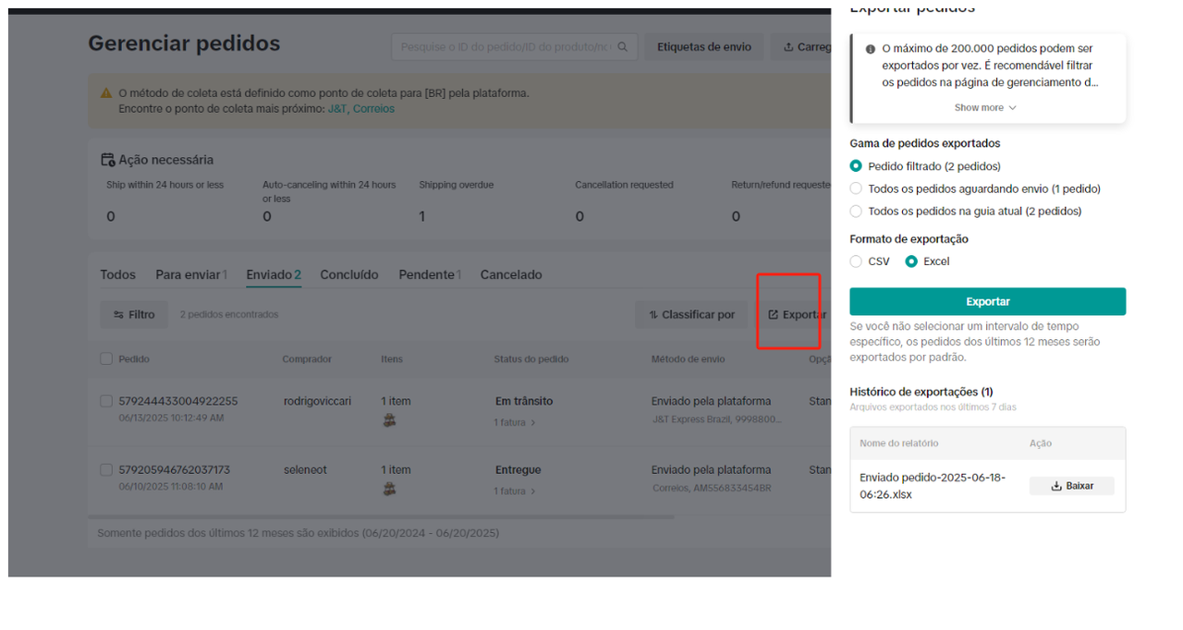The height and width of the screenshot is (630, 1183).
Task: Click Comprador column header
Action: (307, 358)
